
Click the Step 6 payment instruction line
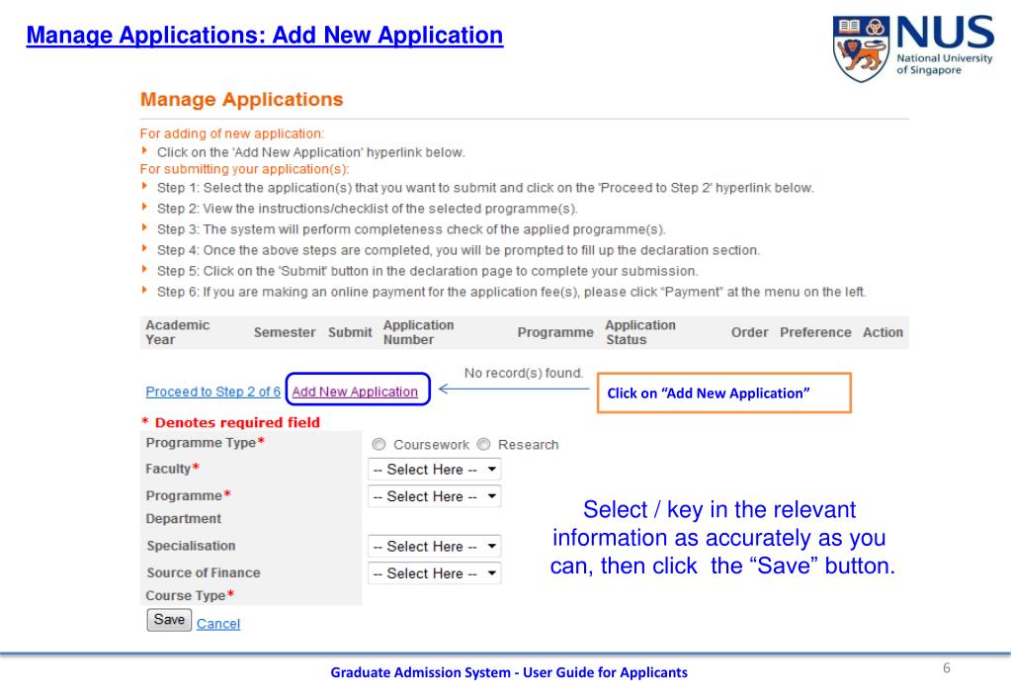511,292
